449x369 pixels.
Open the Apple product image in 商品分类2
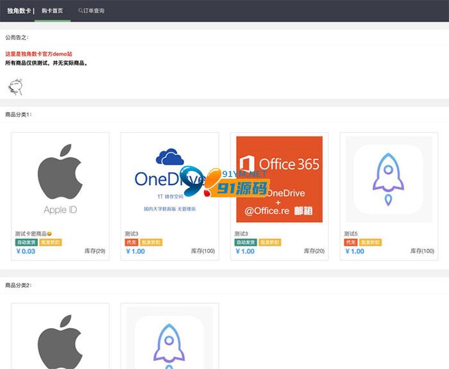[x=60, y=338]
